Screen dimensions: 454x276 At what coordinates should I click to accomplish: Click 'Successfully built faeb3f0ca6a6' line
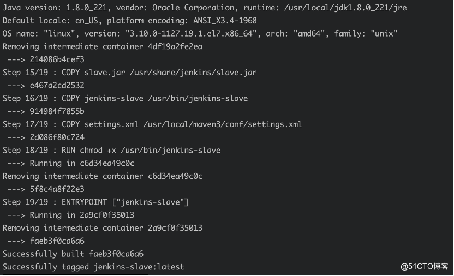tap(73, 254)
